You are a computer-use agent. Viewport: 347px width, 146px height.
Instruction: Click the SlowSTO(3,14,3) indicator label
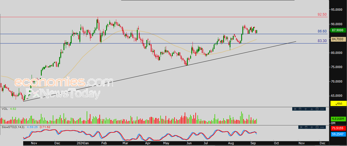pos(13,127)
